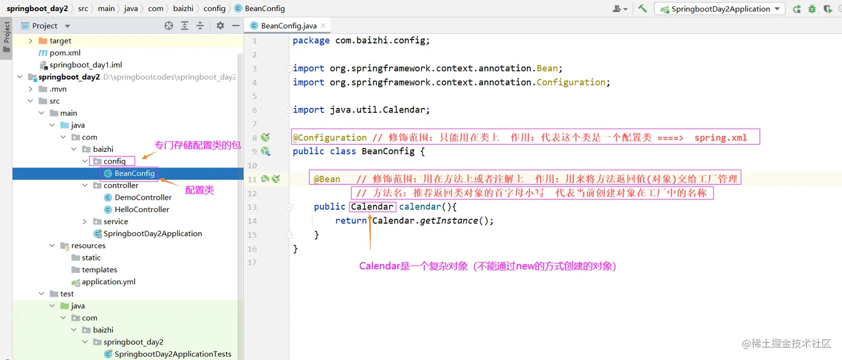Collapse the config package arrow

(x=85, y=161)
